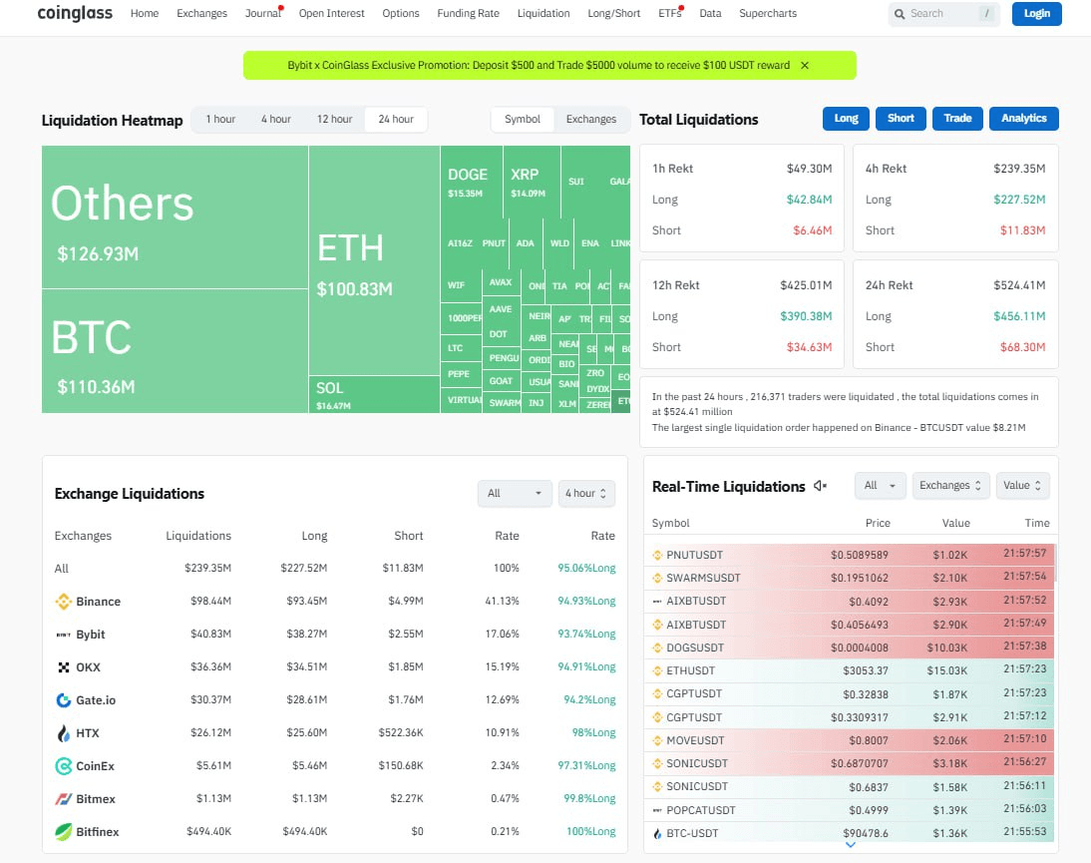Screen dimensions: 1091x863
Task: Switch heatmap to Symbol view
Action: [x=523, y=119]
